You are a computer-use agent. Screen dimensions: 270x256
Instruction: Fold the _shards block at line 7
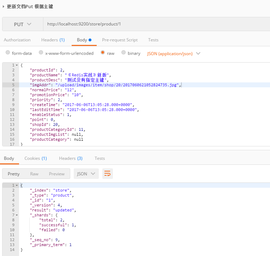17,215
